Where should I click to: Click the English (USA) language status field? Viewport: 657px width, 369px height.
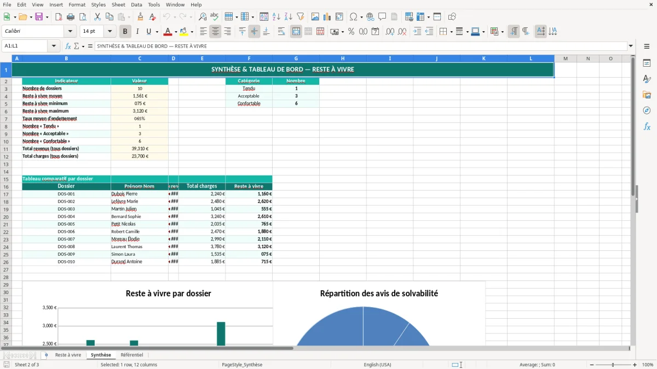(x=378, y=365)
